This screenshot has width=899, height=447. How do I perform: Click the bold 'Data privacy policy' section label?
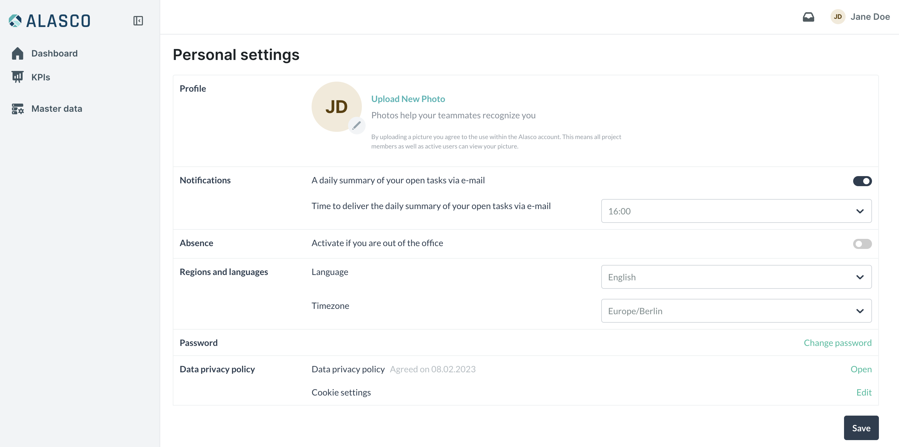pyautogui.click(x=217, y=369)
